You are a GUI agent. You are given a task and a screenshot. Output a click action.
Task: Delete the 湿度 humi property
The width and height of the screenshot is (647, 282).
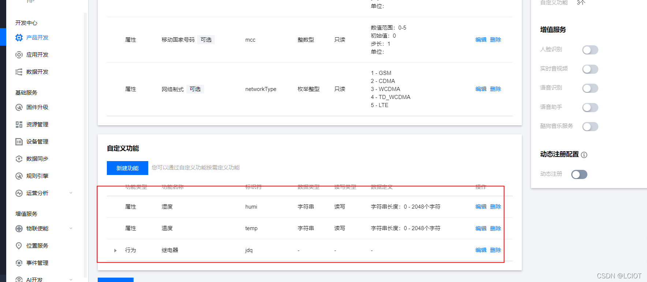point(495,207)
